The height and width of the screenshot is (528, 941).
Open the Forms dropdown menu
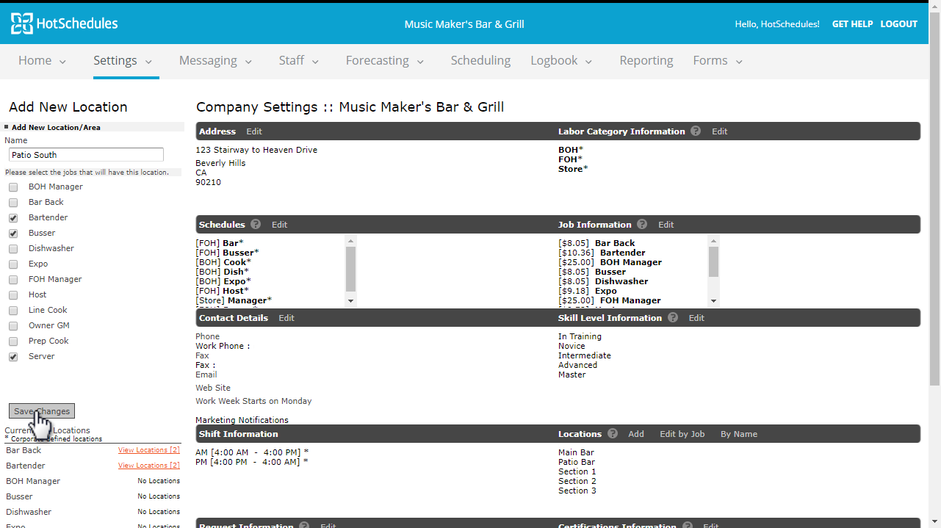tap(718, 61)
